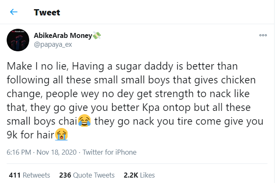Go back using the blue arrow
This screenshot has width=275, height=183.
(x=14, y=12)
